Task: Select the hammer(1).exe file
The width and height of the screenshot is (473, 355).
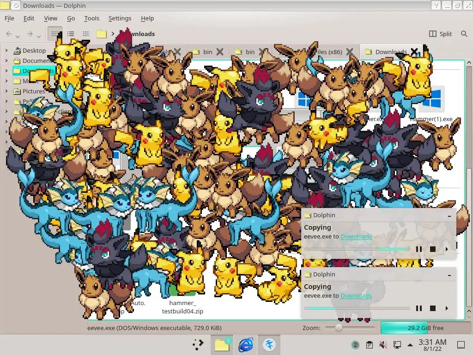Action: pos(432,105)
